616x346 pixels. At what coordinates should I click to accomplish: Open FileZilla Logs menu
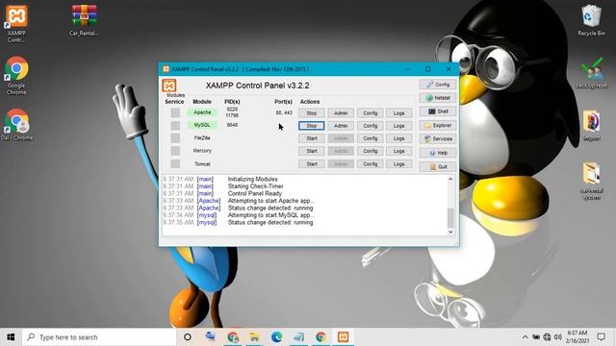398,138
